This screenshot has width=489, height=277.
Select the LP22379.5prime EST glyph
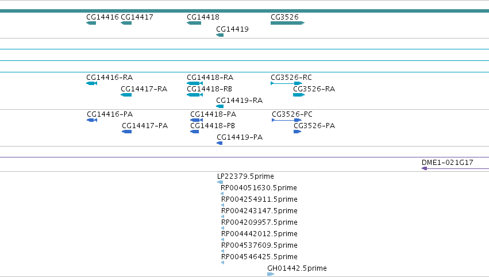(220, 182)
